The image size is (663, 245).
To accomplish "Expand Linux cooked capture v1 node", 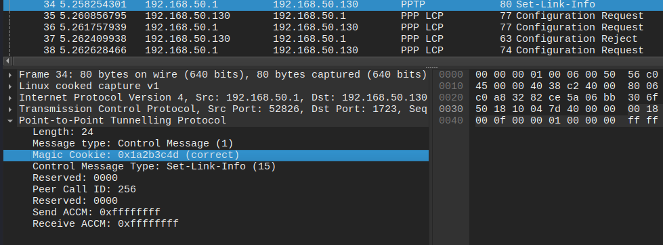I will pyautogui.click(x=10, y=86).
